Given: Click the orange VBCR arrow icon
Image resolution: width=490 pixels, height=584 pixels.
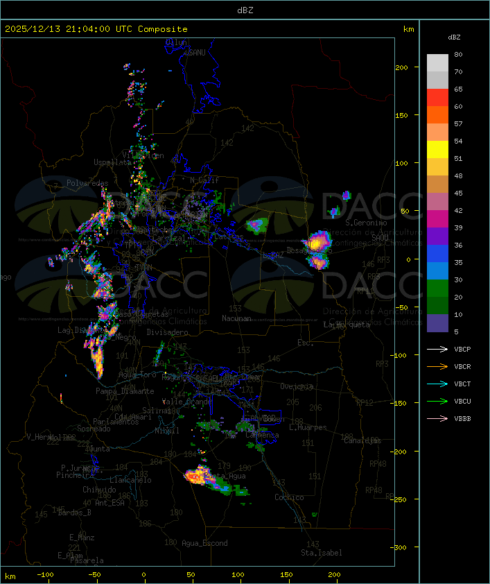Looking at the screenshot, I should (x=437, y=366).
